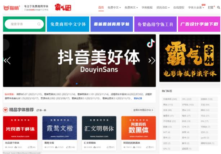Open the 霸气字体 电影海报书法字体 side banner

(x=190, y=58)
